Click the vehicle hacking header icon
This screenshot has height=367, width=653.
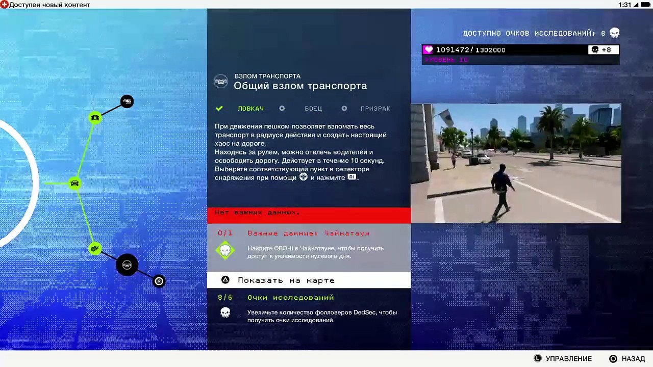click(221, 82)
